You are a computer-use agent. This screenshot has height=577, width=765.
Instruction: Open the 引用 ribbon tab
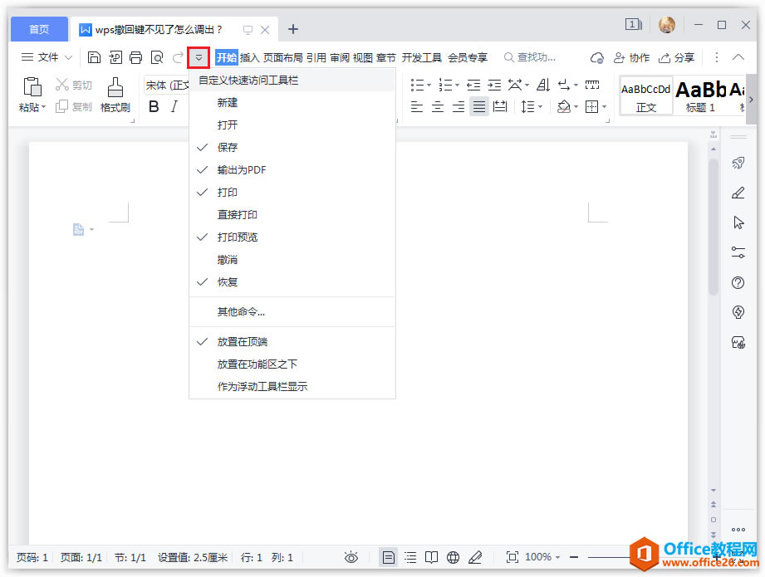(316, 57)
